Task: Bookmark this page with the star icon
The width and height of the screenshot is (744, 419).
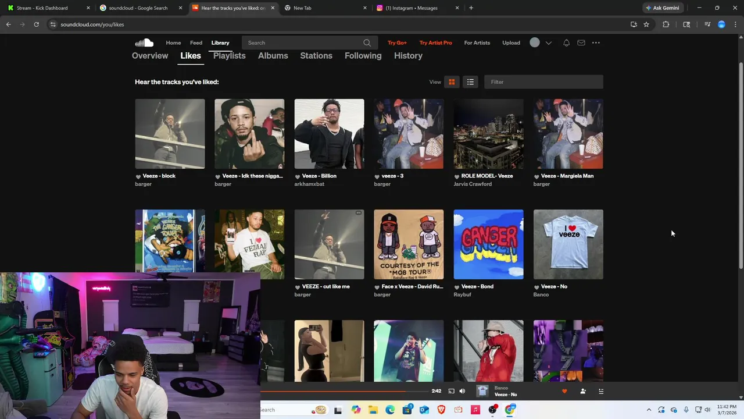Action: click(646, 24)
